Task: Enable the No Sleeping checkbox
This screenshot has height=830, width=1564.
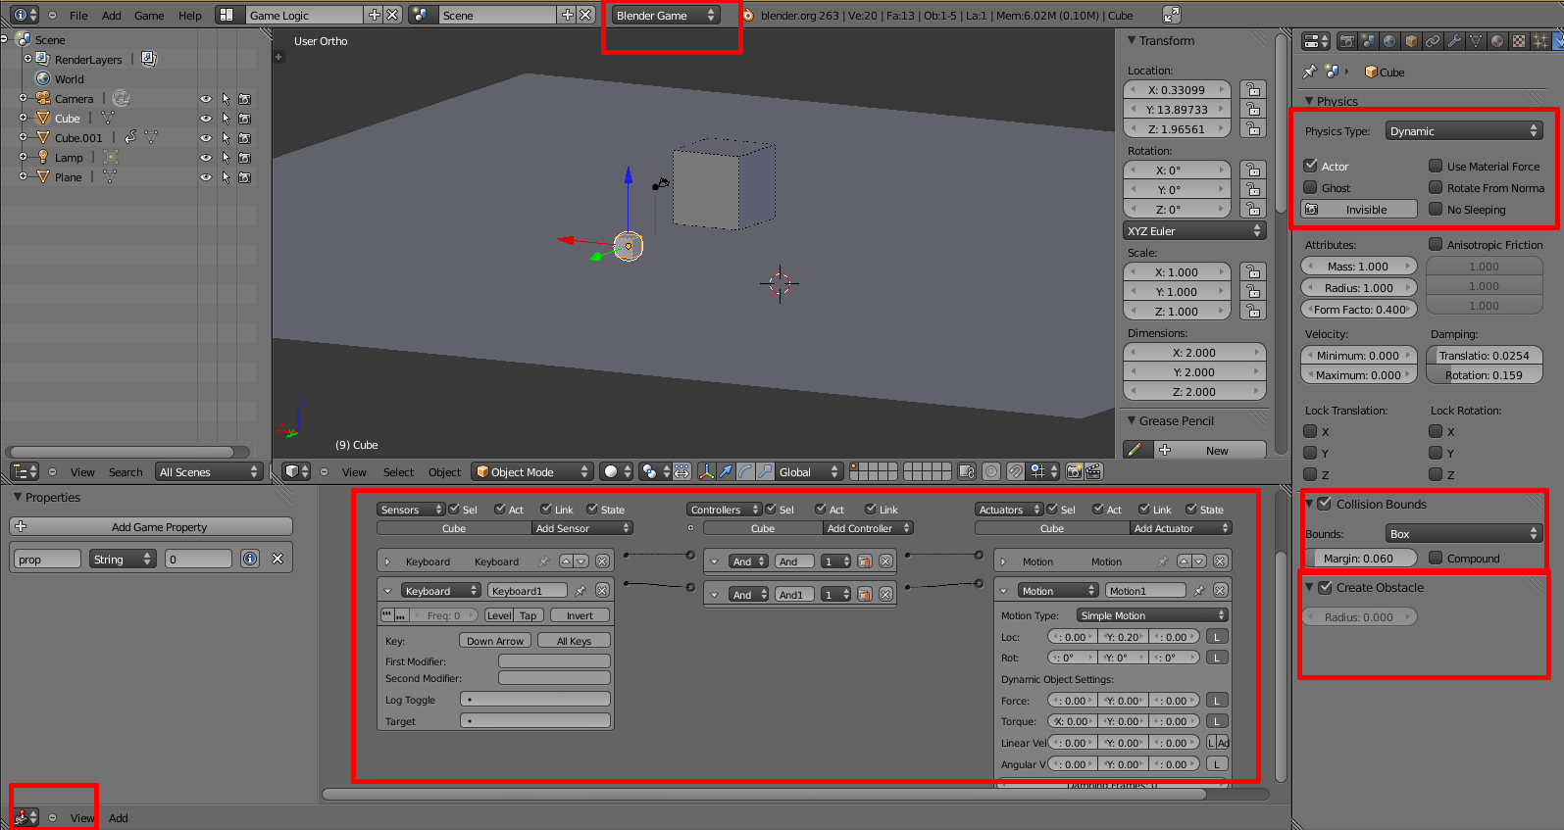Action: coord(1436,209)
